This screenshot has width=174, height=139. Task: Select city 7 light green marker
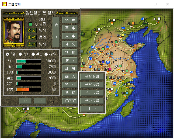point(103,49)
